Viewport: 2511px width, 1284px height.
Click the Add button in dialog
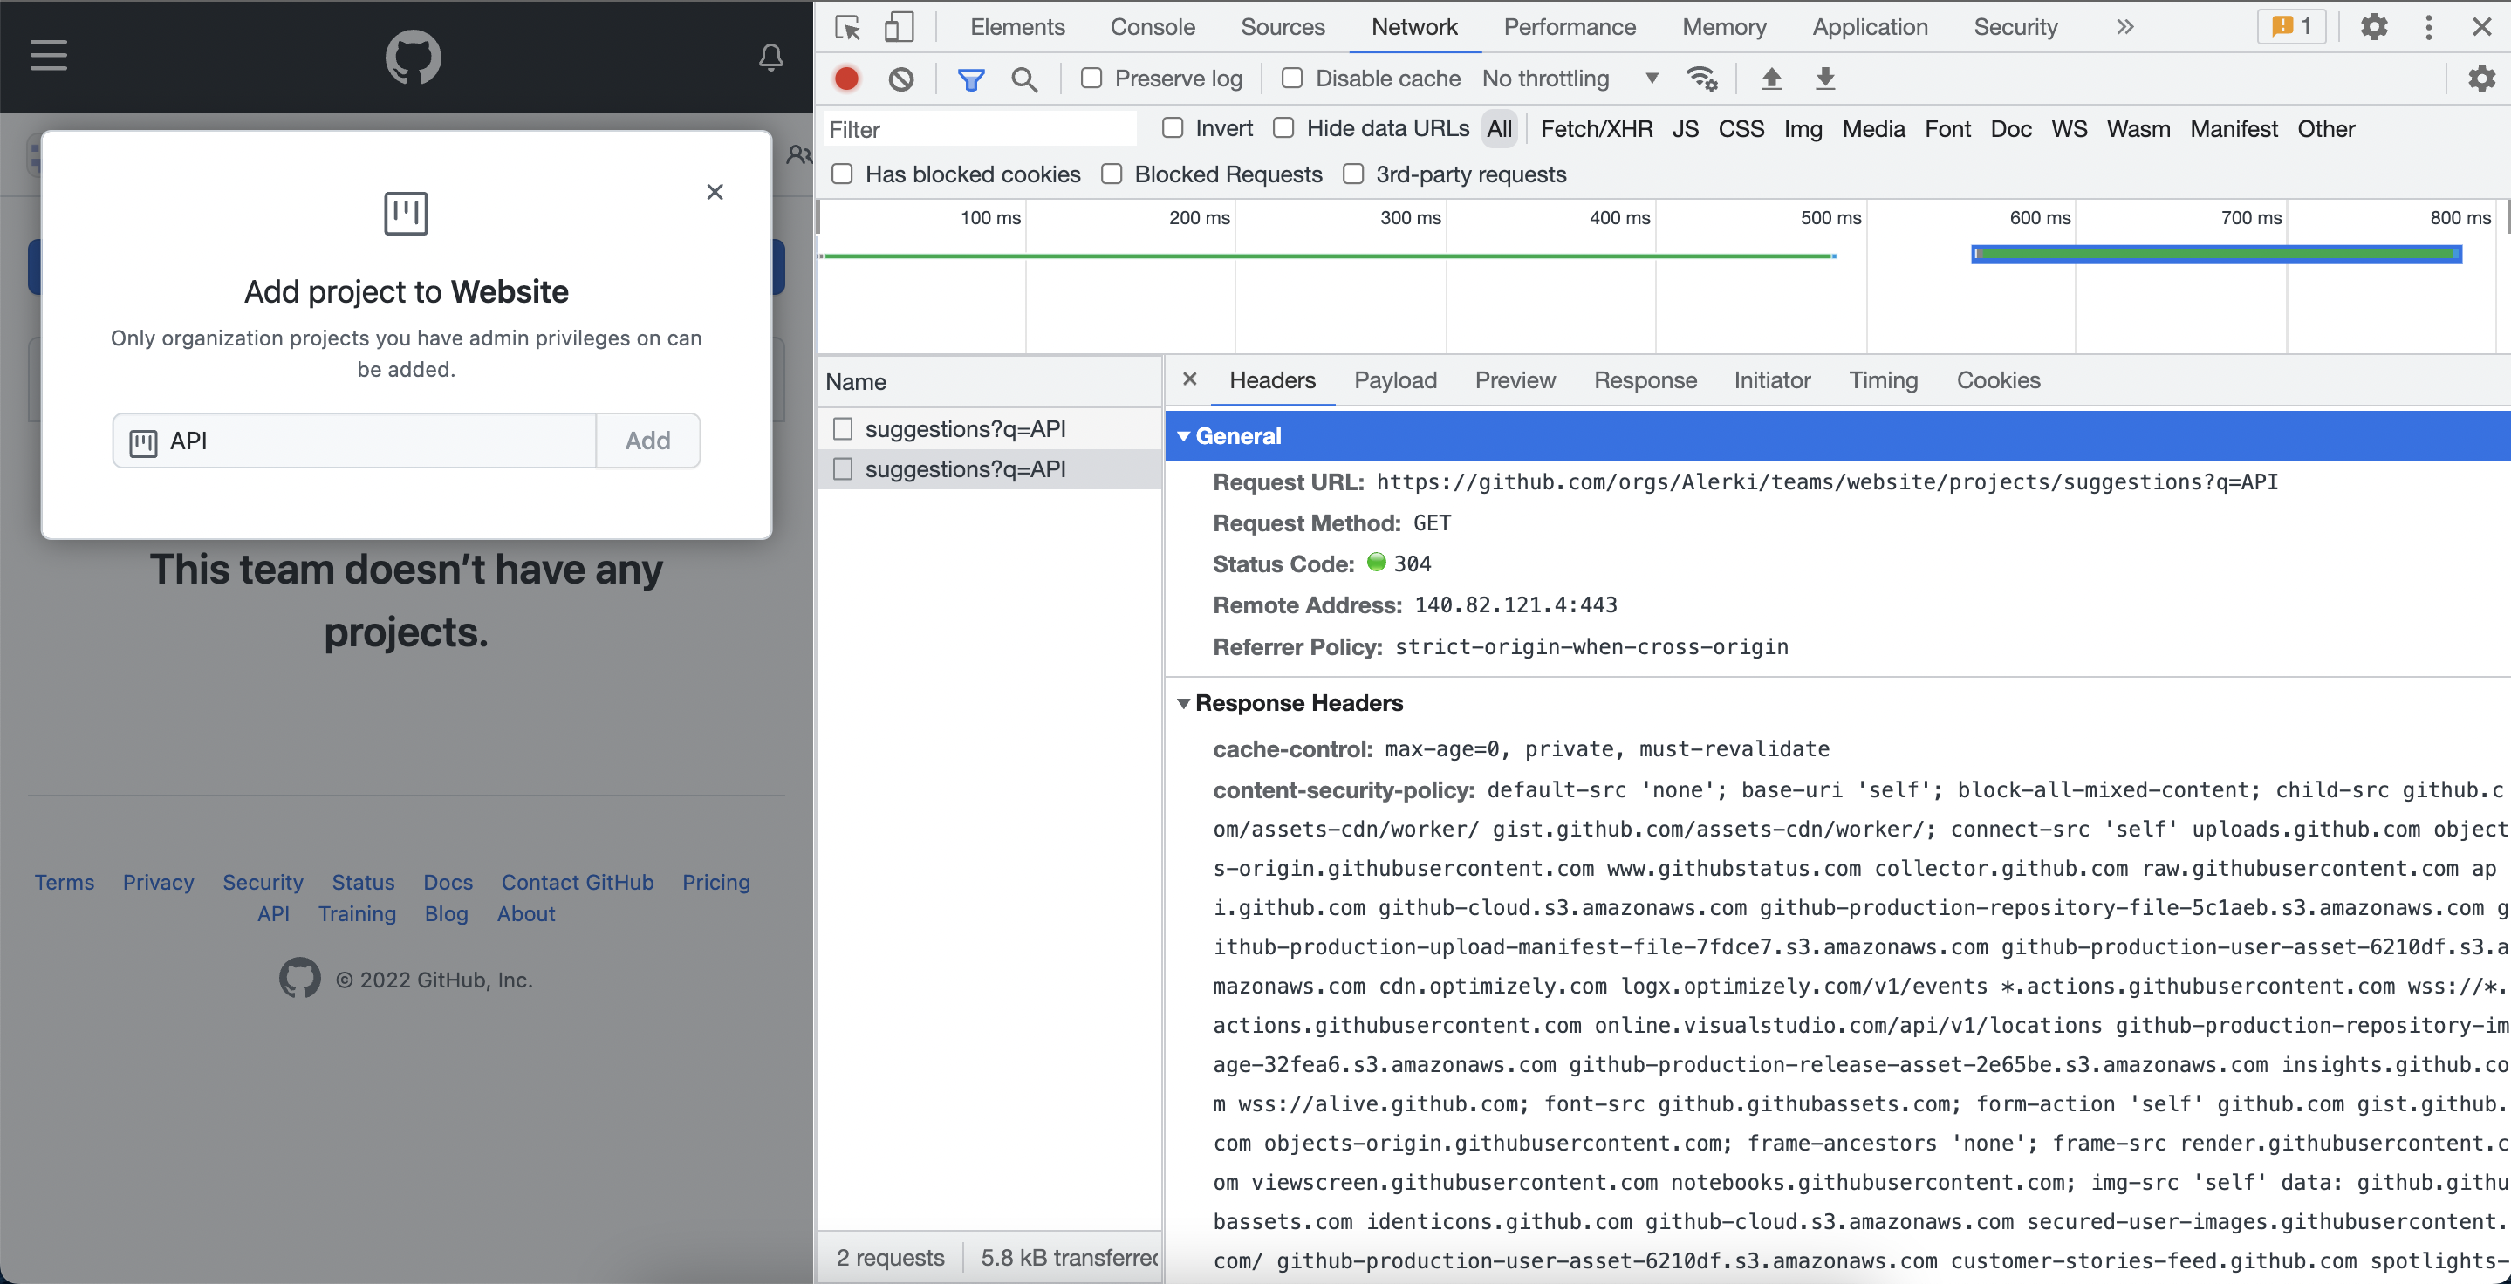point(647,441)
